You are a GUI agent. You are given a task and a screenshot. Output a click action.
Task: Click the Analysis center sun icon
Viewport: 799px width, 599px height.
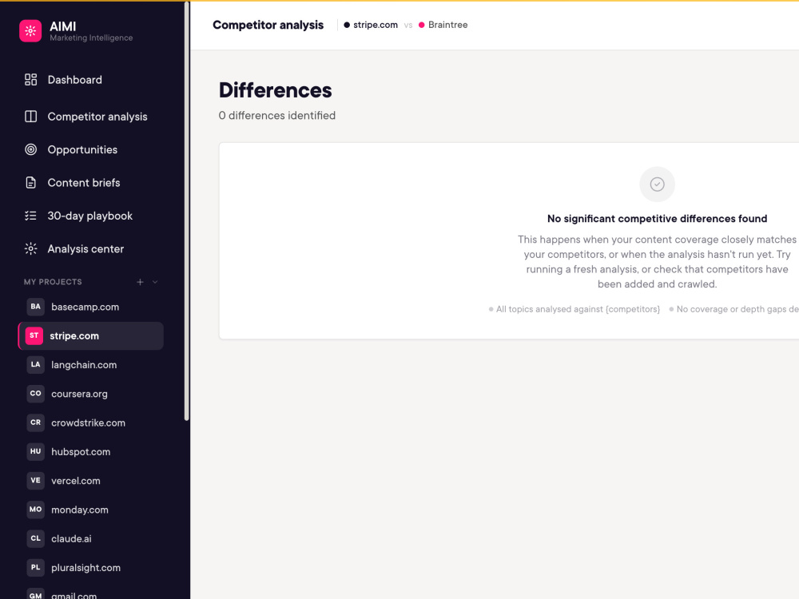tap(30, 249)
